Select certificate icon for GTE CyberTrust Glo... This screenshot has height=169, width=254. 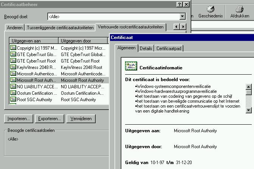13,54
